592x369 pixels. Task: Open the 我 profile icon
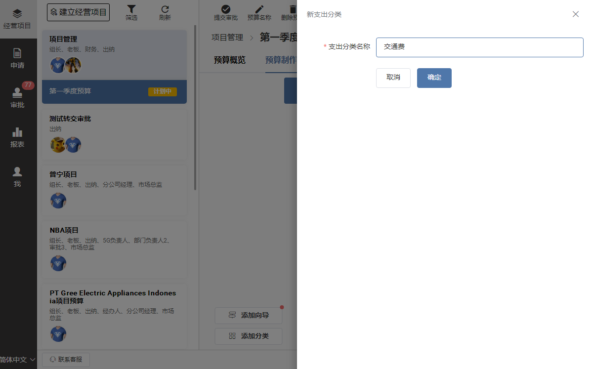point(17,177)
